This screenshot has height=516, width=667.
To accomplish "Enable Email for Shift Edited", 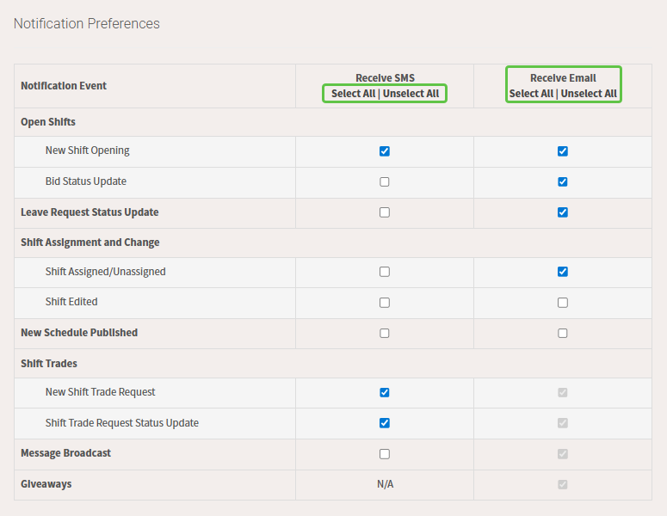I will click(563, 303).
